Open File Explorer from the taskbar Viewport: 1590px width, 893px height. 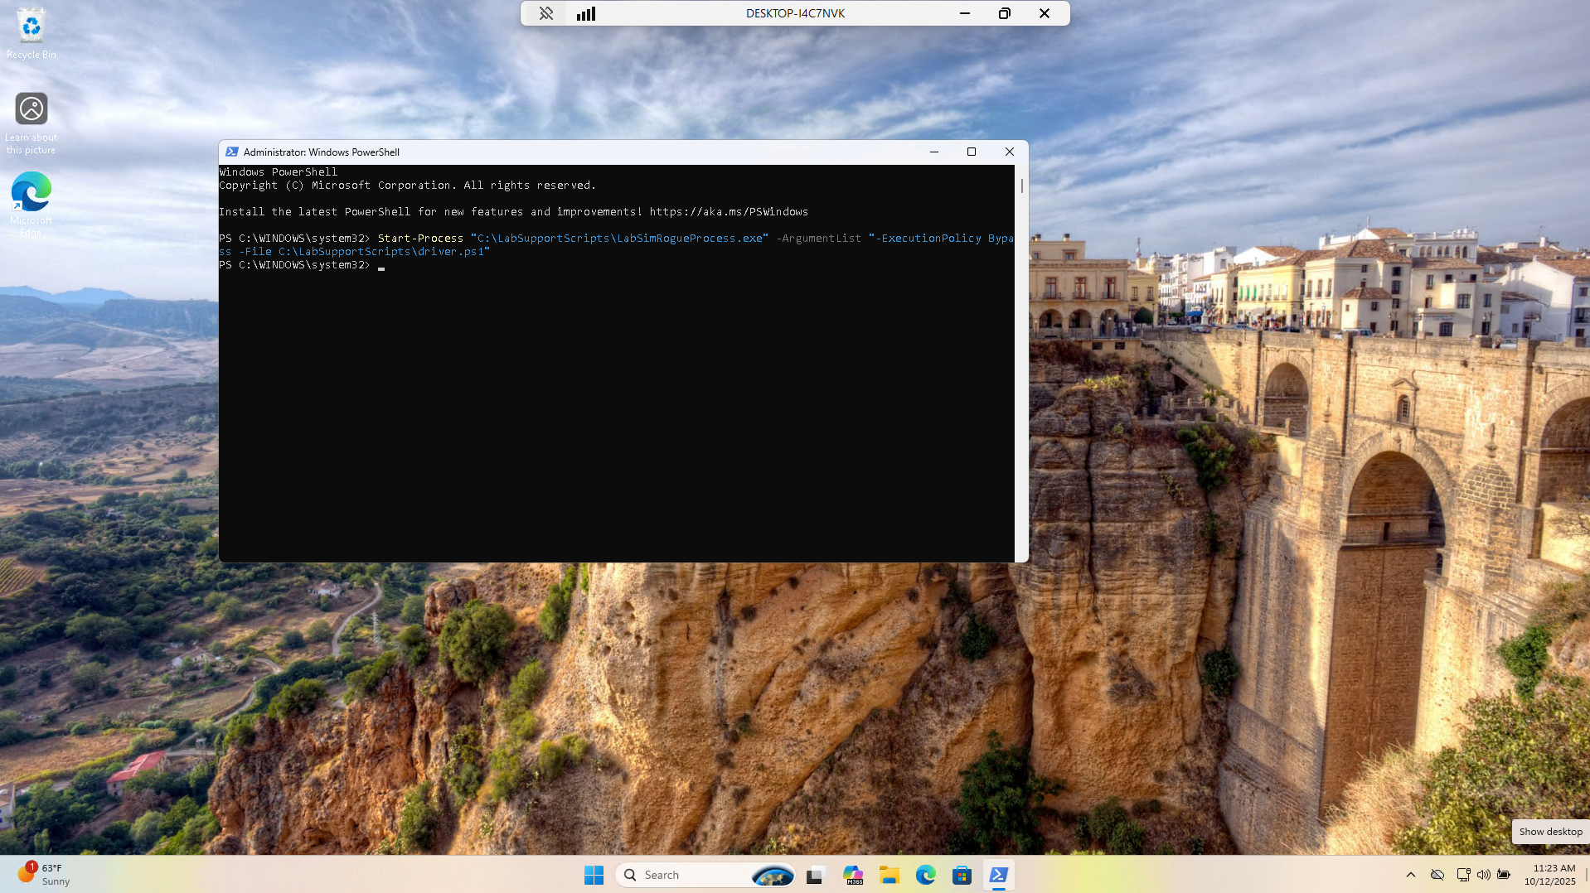(890, 875)
